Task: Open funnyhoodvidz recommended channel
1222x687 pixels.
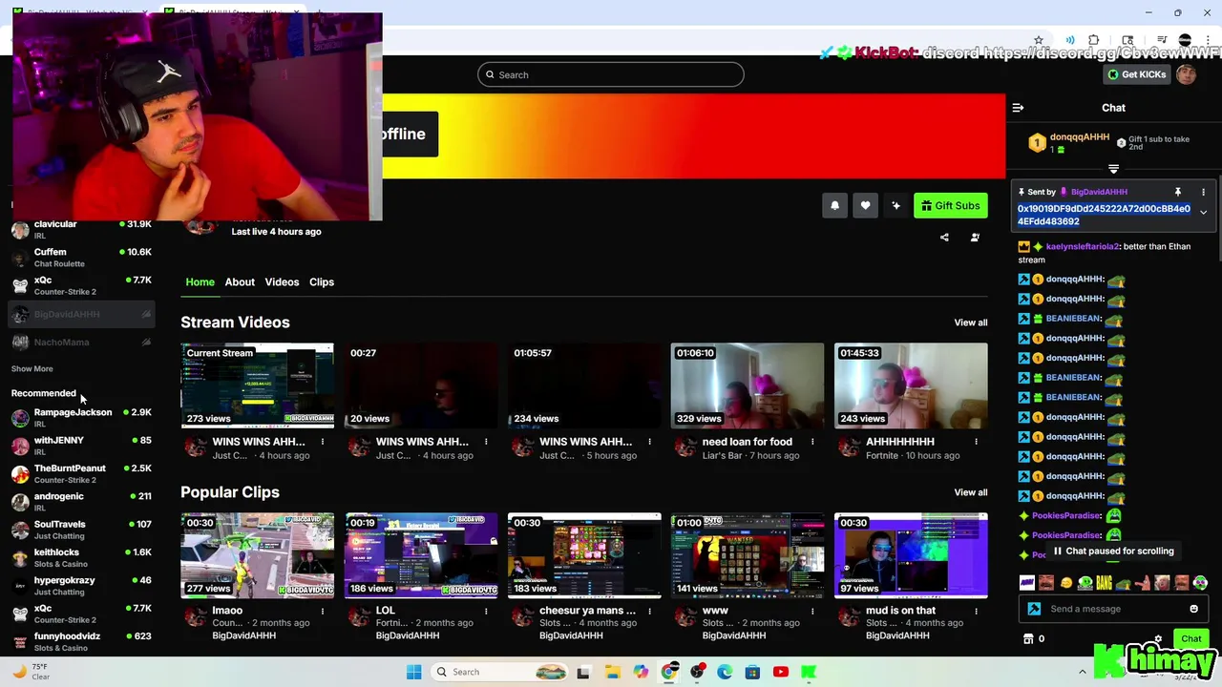Action: click(x=81, y=641)
